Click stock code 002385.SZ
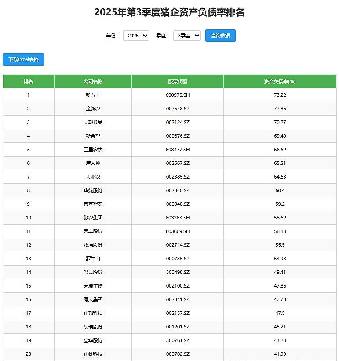Viewport: 339px width, 361px height. tap(178, 177)
